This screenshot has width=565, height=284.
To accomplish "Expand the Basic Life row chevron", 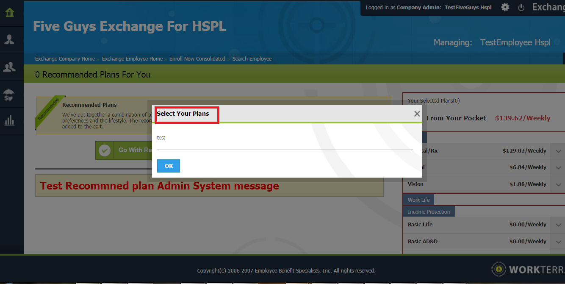I will pyautogui.click(x=558, y=225).
